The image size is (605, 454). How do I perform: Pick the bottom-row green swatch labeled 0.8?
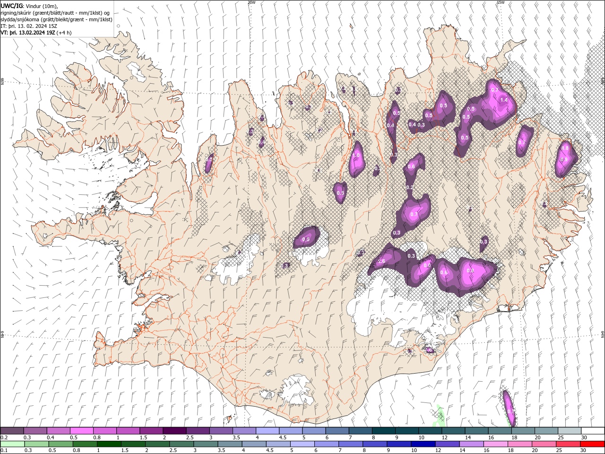click(x=86, y=444)
